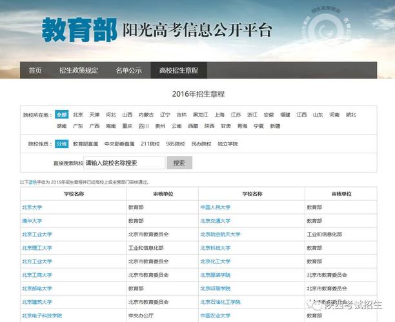
Task: Open the 招生政策规定 navigation item
Action: (79, 70)
